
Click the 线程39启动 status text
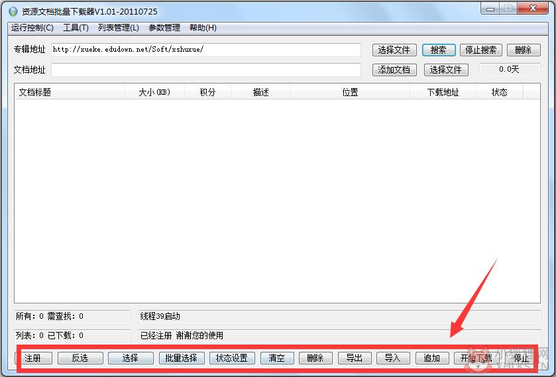click(x=160, y=316)
